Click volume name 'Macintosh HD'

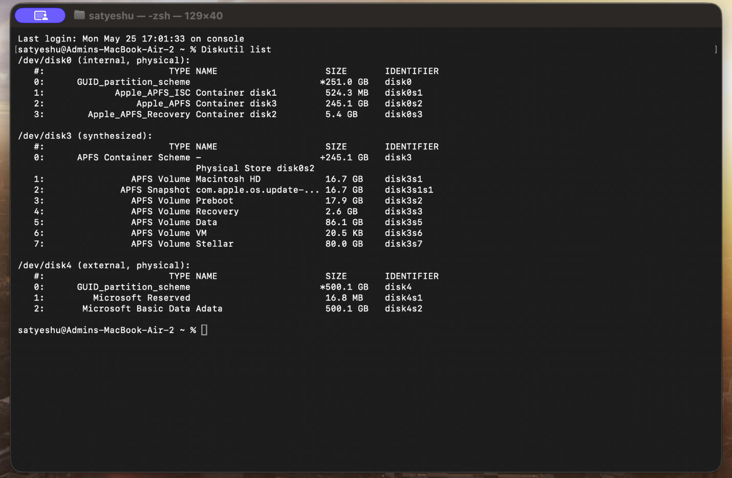point(228,179)
